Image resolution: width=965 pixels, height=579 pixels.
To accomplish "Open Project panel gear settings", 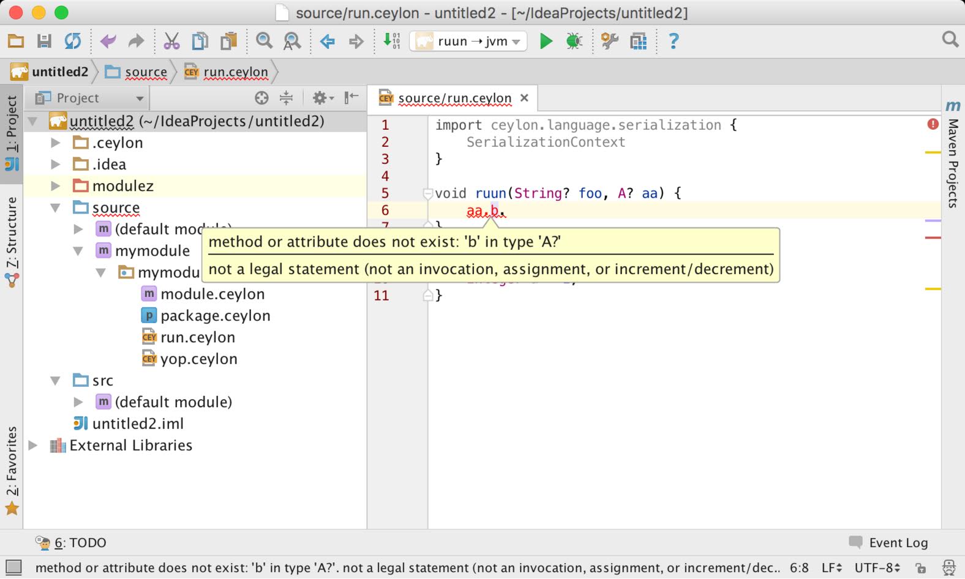I will [x=323, y=98].
